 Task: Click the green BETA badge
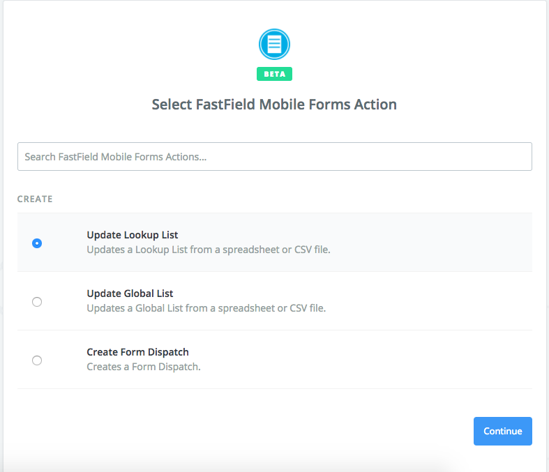point(274,73)
